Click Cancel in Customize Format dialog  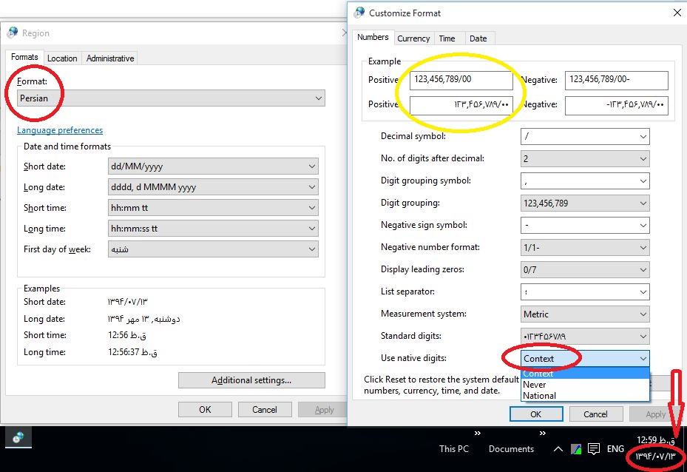595,414
